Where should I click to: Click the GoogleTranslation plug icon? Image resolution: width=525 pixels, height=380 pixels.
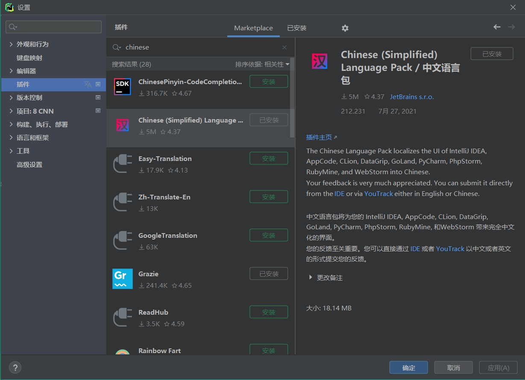122,241
